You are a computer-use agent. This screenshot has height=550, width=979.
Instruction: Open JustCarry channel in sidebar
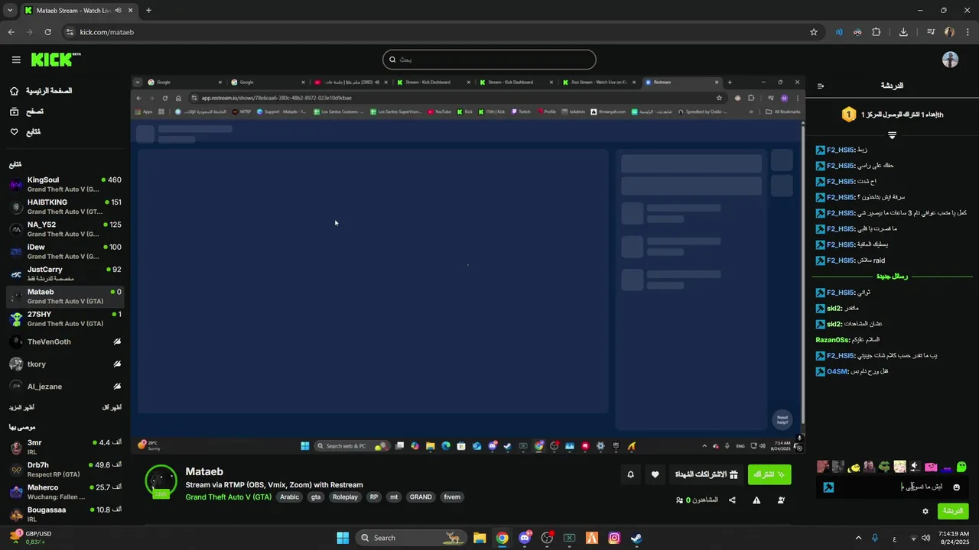click(x=65, y=273)
